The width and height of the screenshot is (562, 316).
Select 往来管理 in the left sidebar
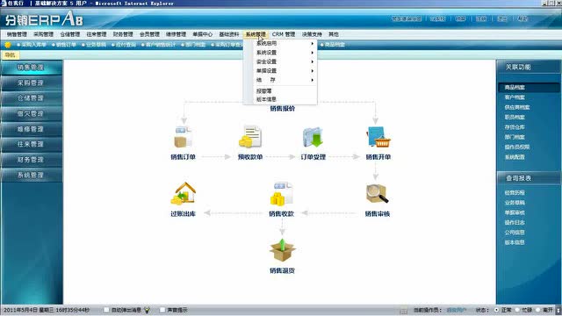point(31,144)
